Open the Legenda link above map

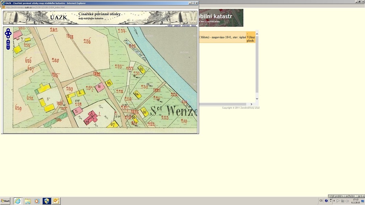click(x=177, y=25)
